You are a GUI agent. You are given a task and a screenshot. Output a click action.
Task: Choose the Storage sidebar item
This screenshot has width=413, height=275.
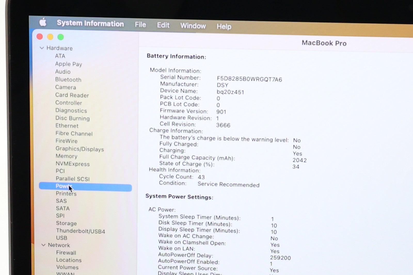pyautogui.click(x=66, y=223)
